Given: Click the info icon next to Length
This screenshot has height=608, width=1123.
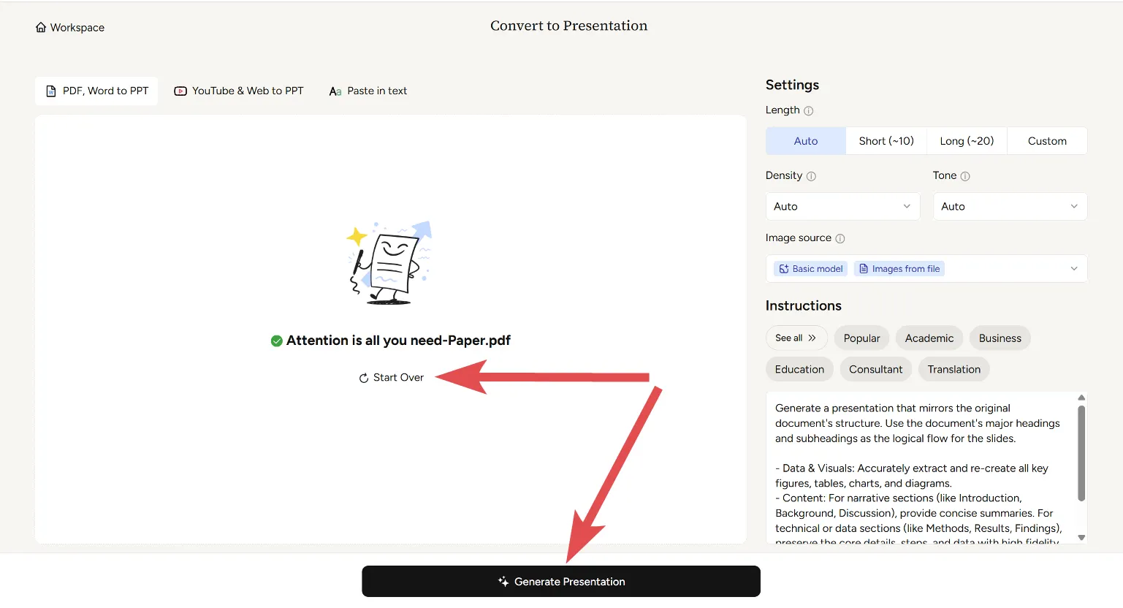Looking at the screenshot, I should coord(808,111).
